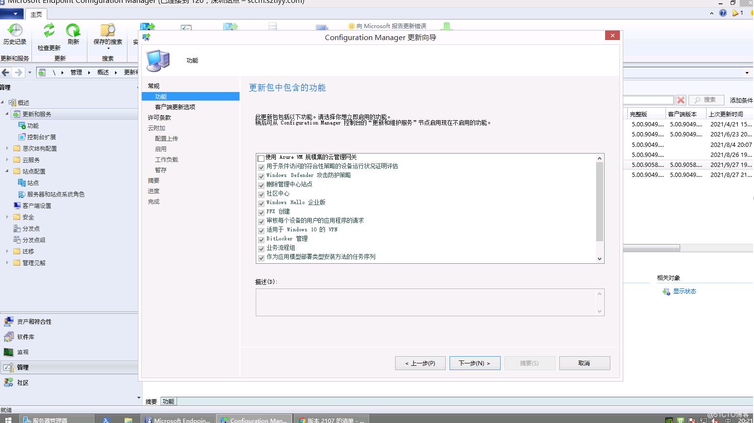The image size is (754, 423).
Task: Open the 管理 workspace
Action: 69,368
